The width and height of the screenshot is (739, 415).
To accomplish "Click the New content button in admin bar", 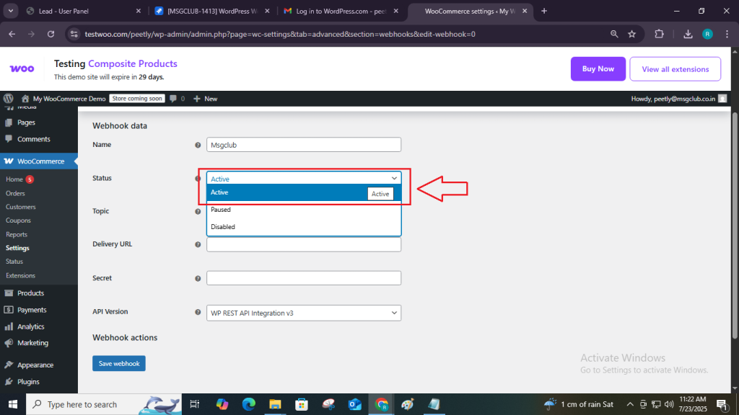I will pyautogui.click(x=205, y=98).
